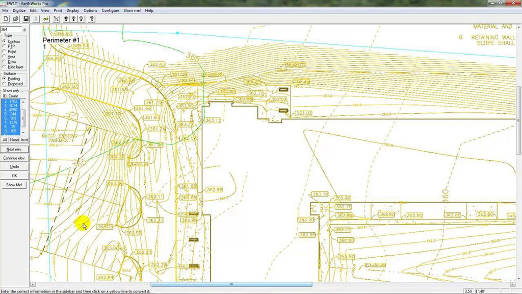This screenshot has height=294, width=522.
Task: Click the PDF import toolbar icon
Action: pos(46,19)
